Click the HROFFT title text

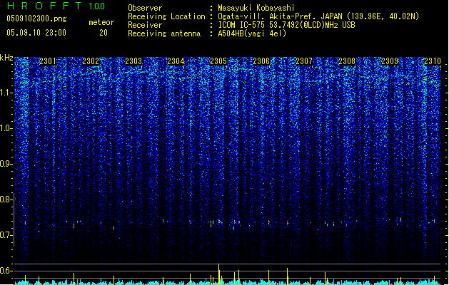[x=44, y=6]
